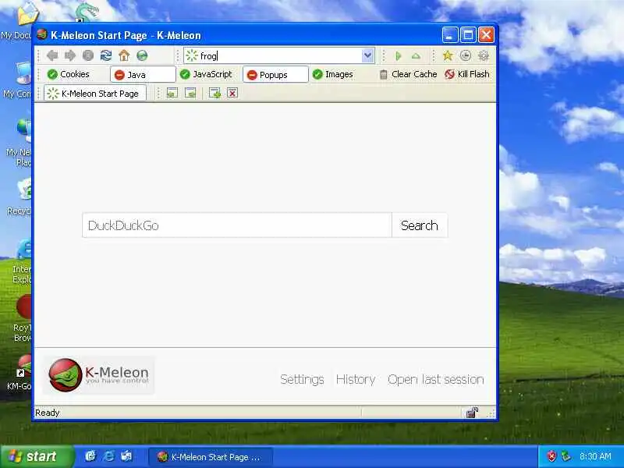
Task: Open the Windows Start menu
Action: [37, 456]
